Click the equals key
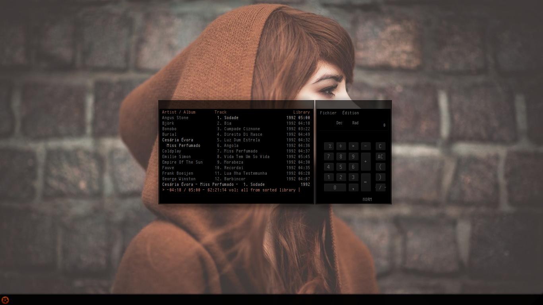This screenshot has width=543, height=305. tap(366, 182)
